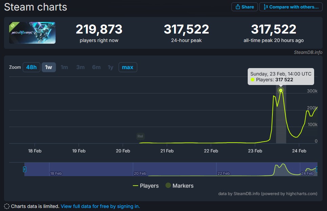Select the disabled 1y zoom option

[110, 67]
